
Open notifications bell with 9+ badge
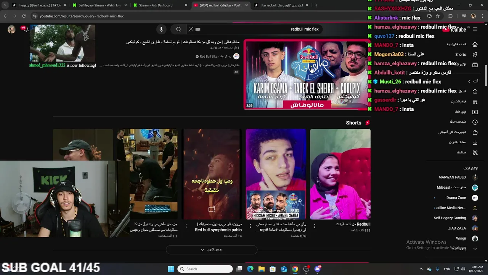point(25,29)
